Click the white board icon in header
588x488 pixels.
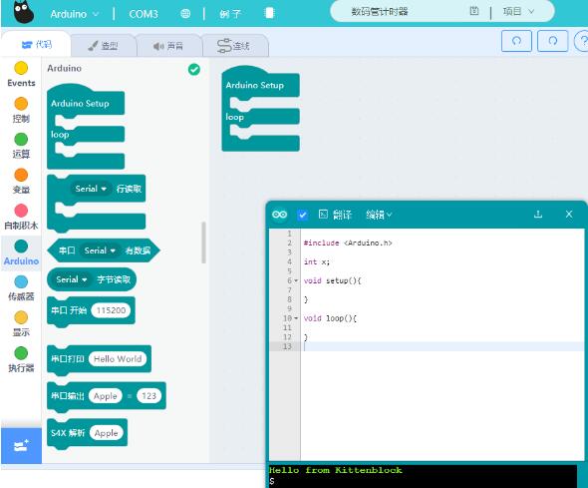coord(269,13)
